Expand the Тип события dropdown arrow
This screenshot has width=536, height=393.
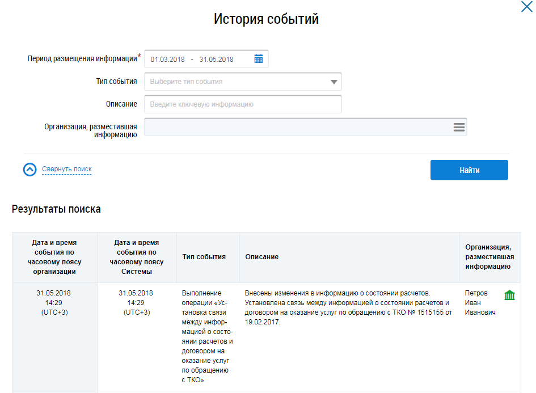point(334,82)
